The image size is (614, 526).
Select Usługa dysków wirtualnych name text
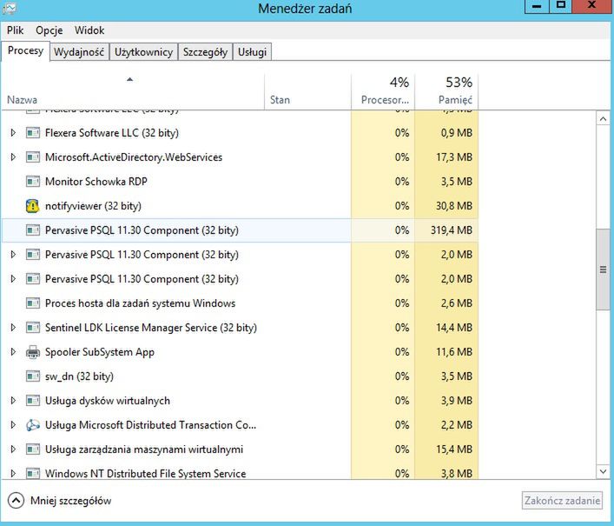[108, 401]
